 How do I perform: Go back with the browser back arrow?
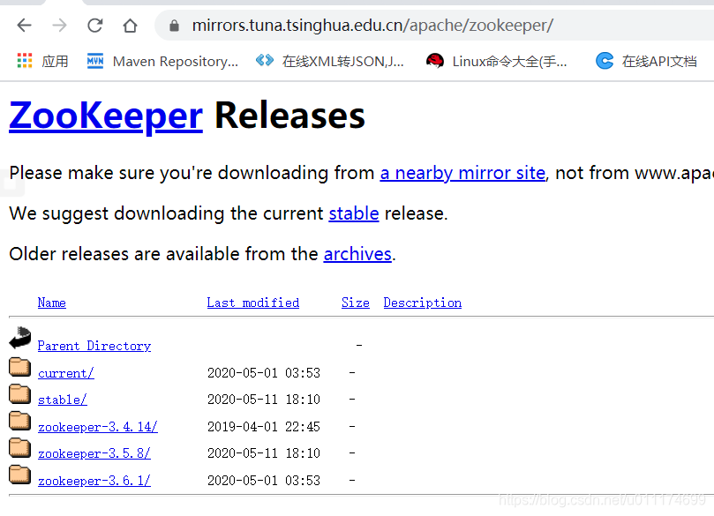pos(24,25)
